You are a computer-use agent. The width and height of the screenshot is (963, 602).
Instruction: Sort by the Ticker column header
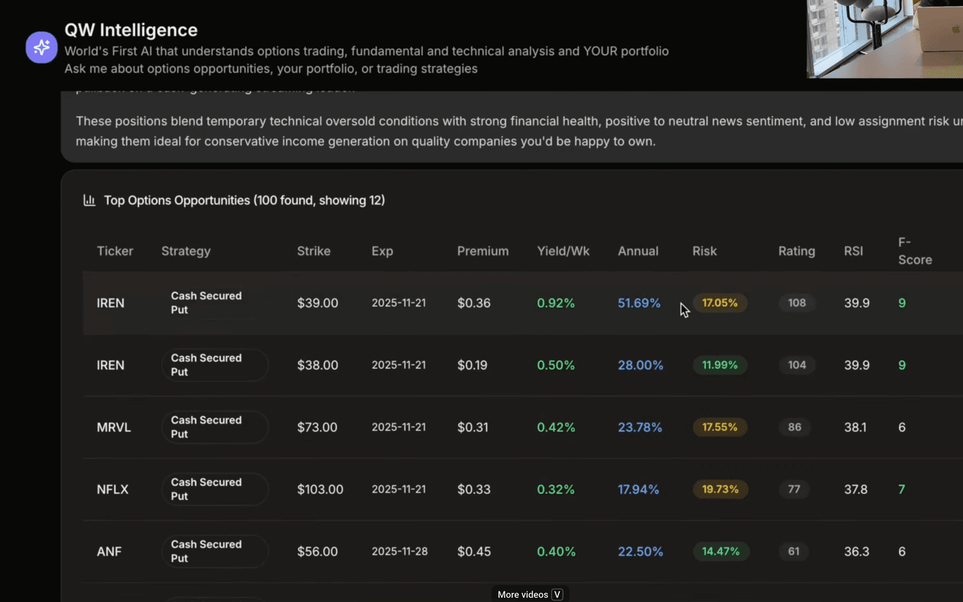pos(115,251)
